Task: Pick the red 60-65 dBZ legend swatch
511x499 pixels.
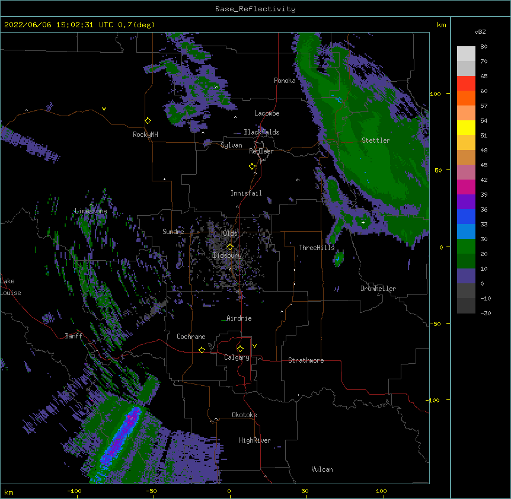Action: (x=466, y=83)
